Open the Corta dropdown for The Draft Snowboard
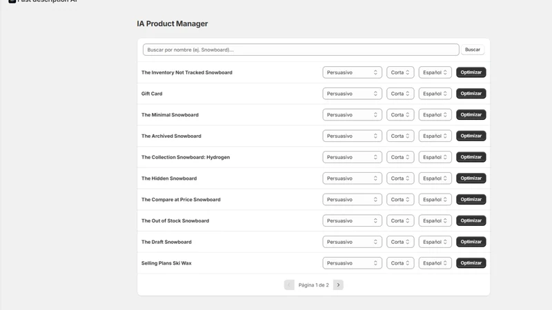The height and width of the screenshot is (310, 552). 400,242
